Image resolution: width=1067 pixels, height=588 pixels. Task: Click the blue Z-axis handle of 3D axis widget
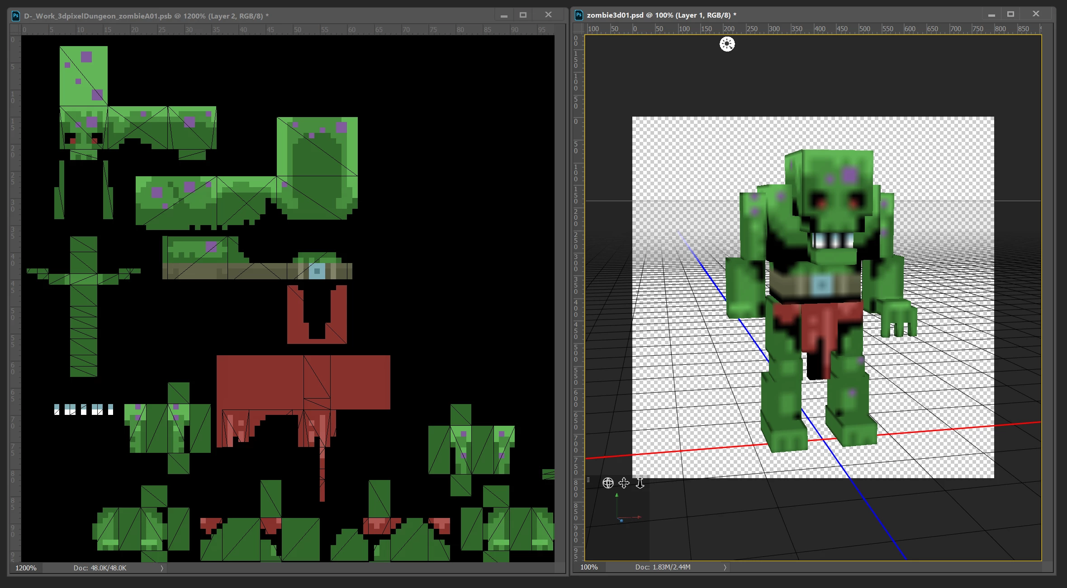click(621, 521)
